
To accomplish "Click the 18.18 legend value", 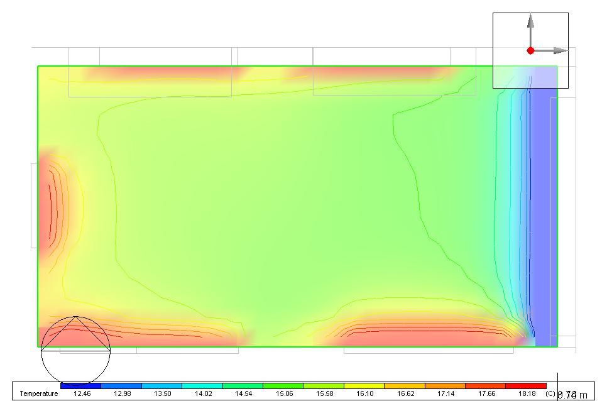I will point(527,393).
